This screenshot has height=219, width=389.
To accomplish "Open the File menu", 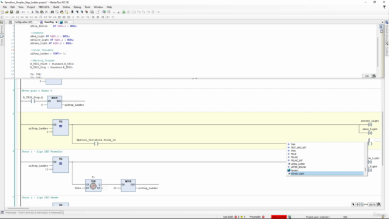I will coord(5,7).
